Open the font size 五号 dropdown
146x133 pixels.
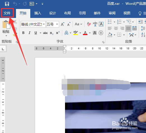click(52, 24)
